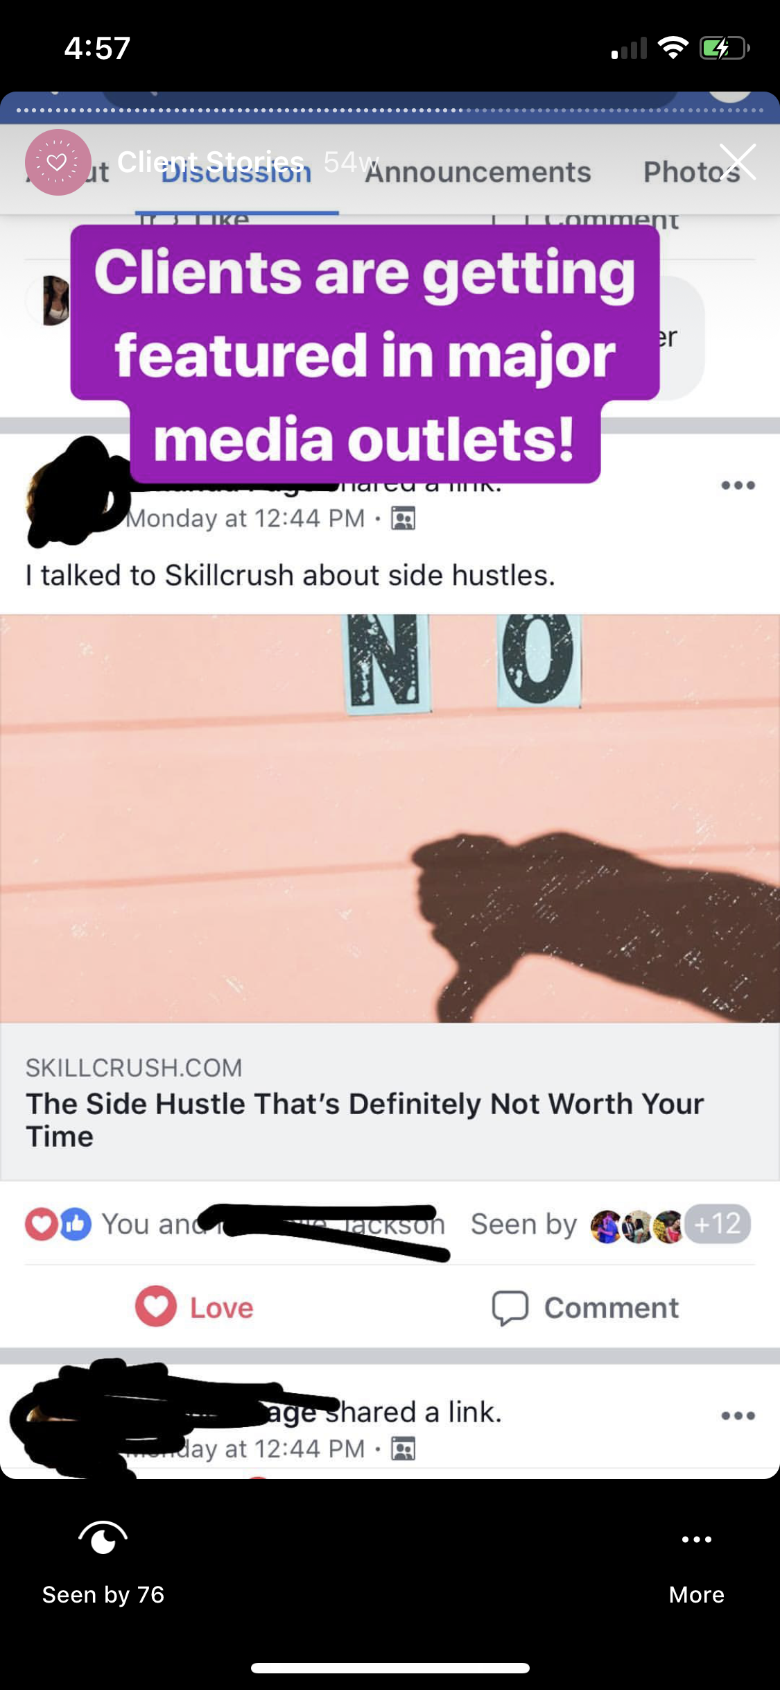The image size is (780, 1690).
Task: Toggle the Love reaction on the post
Action: (195, 1307)
